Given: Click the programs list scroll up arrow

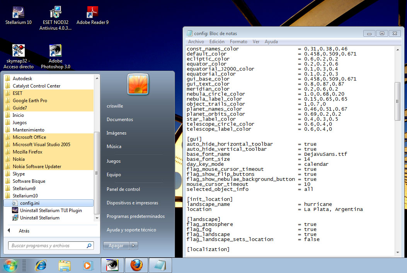Looking at the screenshot, I should (x=97, y=78).
